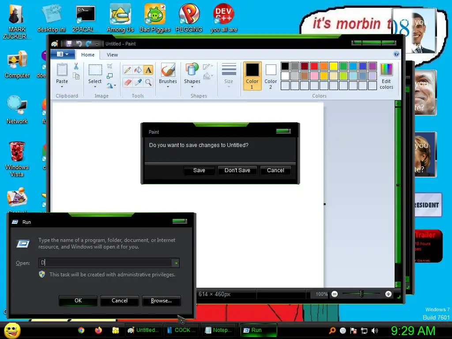Click Browse... in the Run dialog

pyautogui.click(x=162, y=300)
